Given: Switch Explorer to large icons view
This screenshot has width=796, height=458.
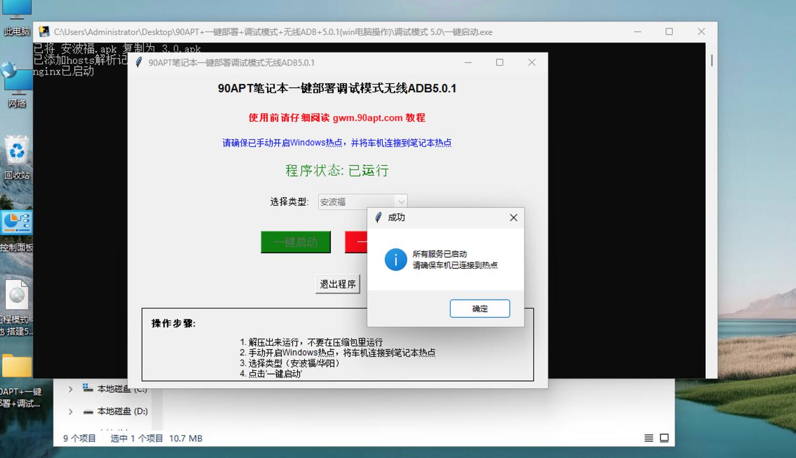Looking at the screenshot, I should [x=663, y=438].
